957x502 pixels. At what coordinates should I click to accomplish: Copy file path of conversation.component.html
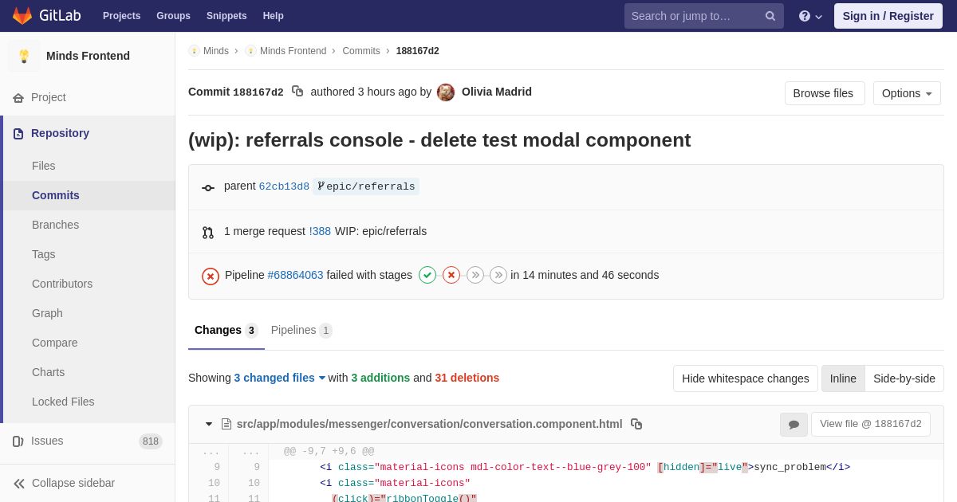pos(636,424)
